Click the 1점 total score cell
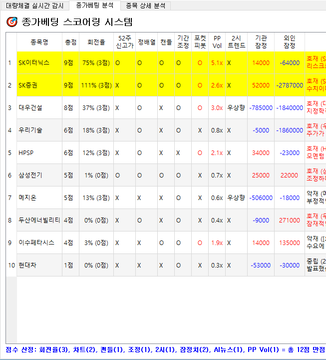326x360 pixels. click(70, 265)
